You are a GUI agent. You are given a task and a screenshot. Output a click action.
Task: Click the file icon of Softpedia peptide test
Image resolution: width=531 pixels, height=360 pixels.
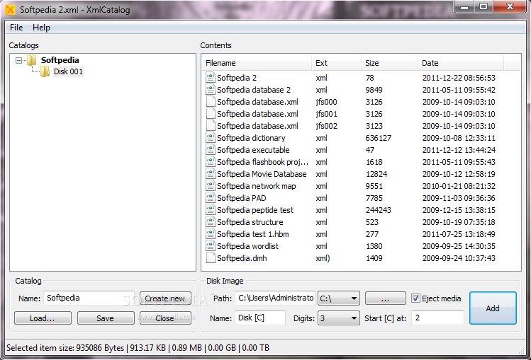coord(211,210)
